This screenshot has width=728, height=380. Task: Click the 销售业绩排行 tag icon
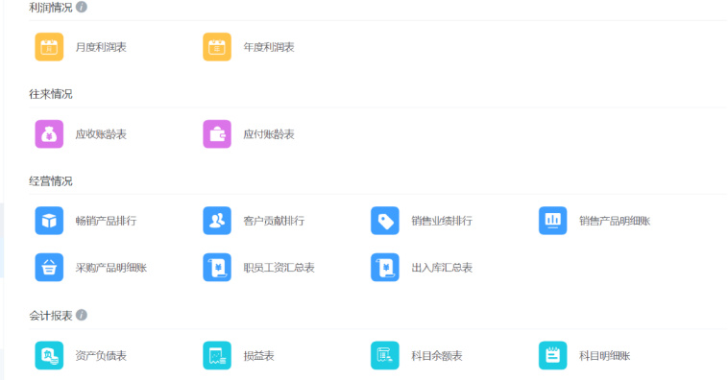click(385, 221)
